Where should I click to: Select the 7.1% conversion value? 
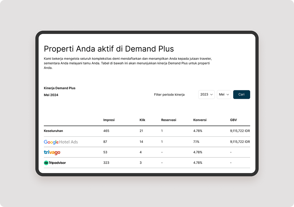pos(196,142)
